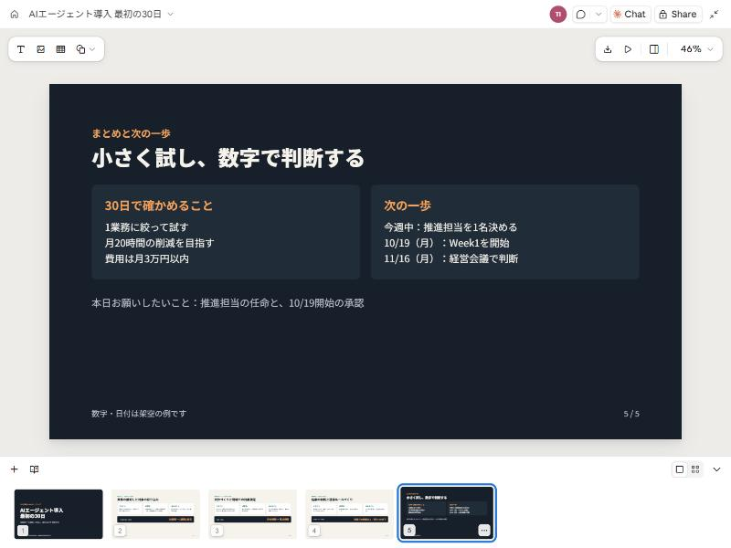The image size is (731, 548).
Task: Expand the shapes tool dropdown arrow
Action: point(92,49)
